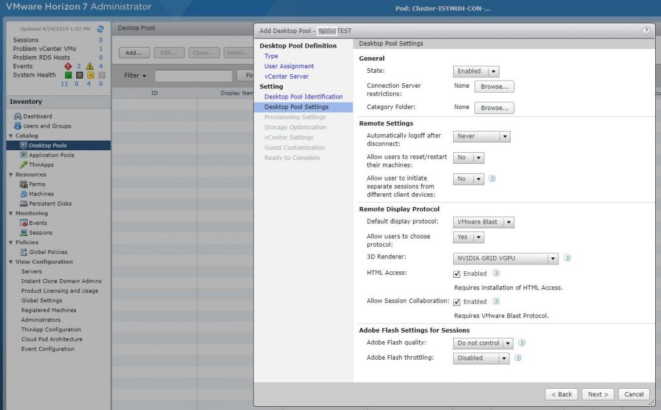Go to the Desktop Pool Identification step
661x410 pixels.
point(303,97)
